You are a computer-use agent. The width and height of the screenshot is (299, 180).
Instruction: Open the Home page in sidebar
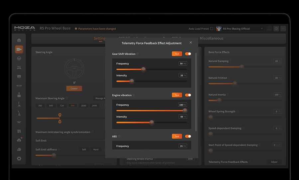tap(19, 40)
